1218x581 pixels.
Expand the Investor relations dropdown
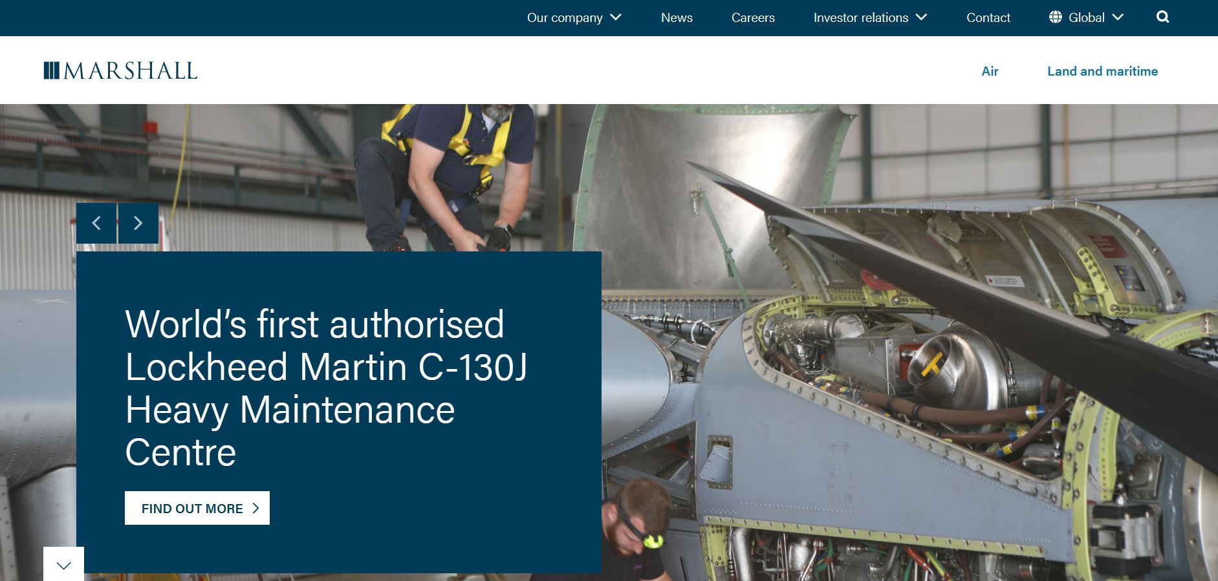870,17
